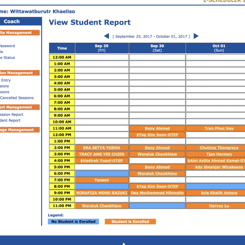Go to previous week with left arrow
This screenshot has height=245, width=245.
tap(106, 36)
